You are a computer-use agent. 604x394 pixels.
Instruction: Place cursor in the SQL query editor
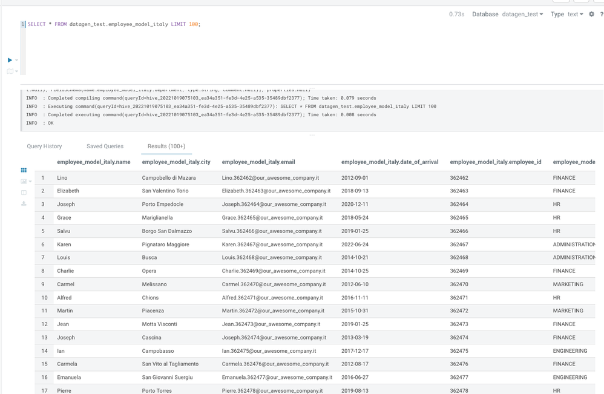tap(312, 47)
